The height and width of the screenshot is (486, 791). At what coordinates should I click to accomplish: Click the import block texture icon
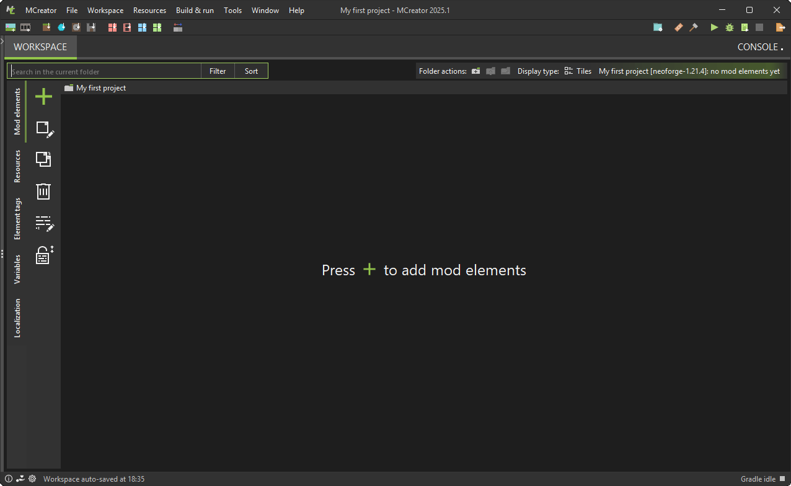(x=46, y=27)
